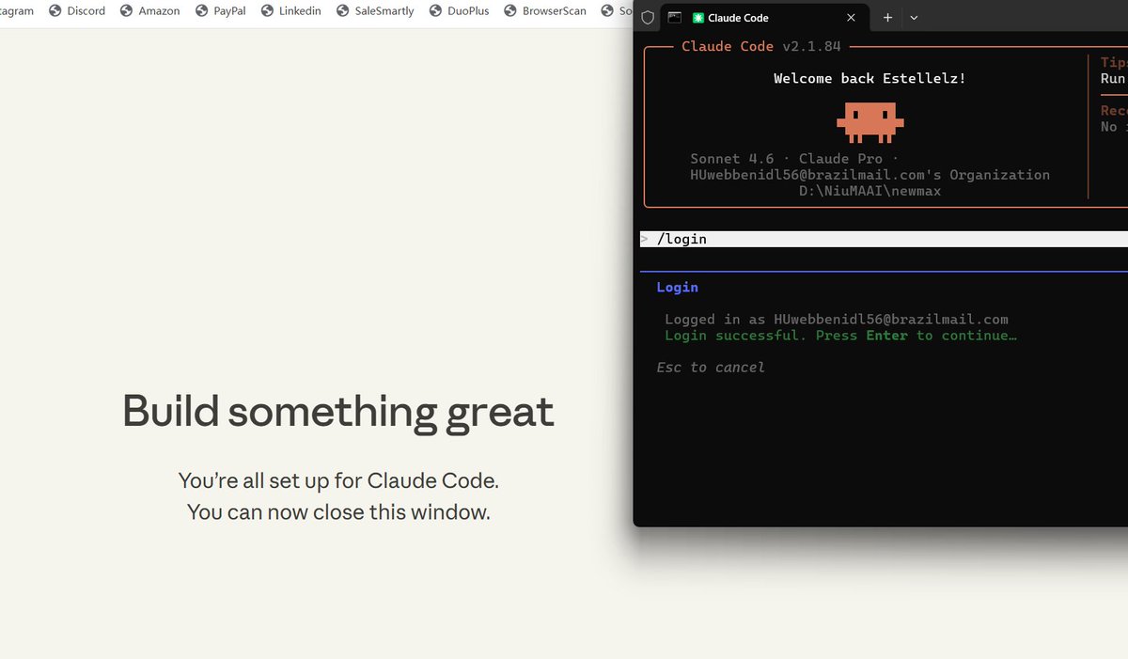Image resolution: width=1128 pixels, height=659 pixels.
Task: Open the PayPal bookmark in browser
Action: point(221,11)
